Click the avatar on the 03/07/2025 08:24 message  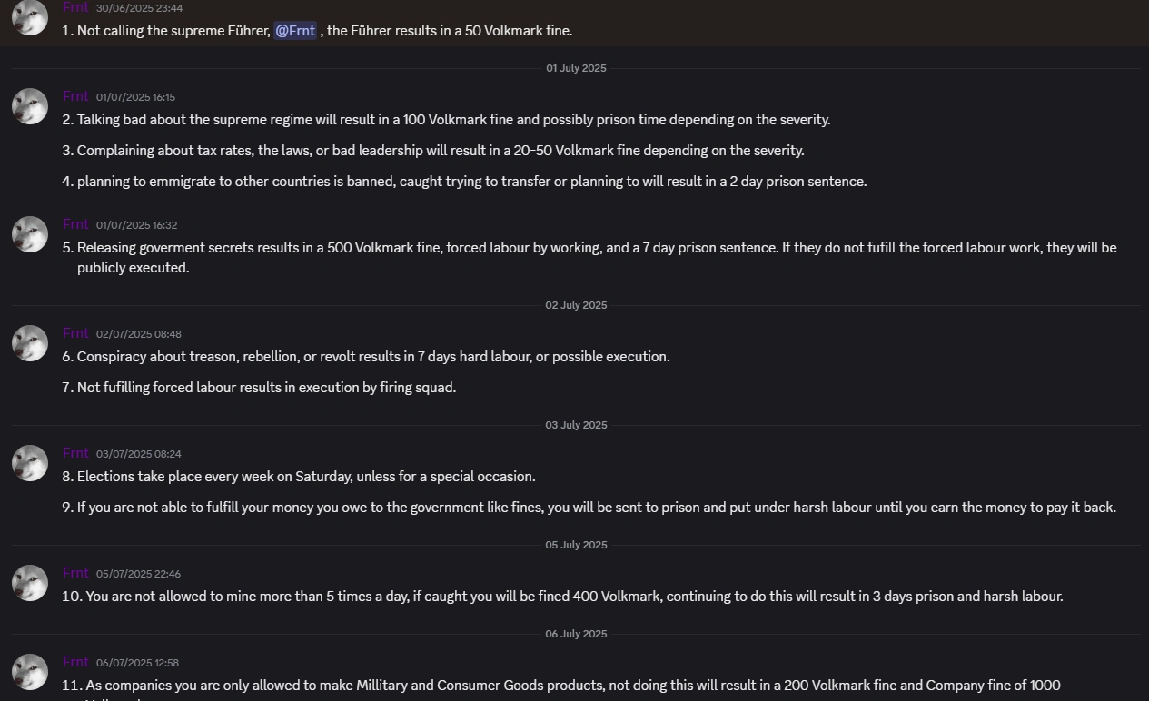tap(30, 463)
